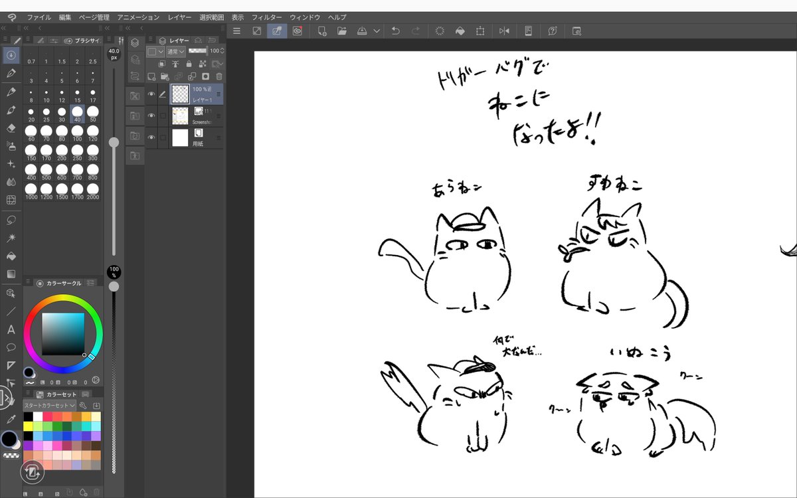Click the Open file folder icon
This screenshot has width=797, height=498.
(x=342, y=31)
